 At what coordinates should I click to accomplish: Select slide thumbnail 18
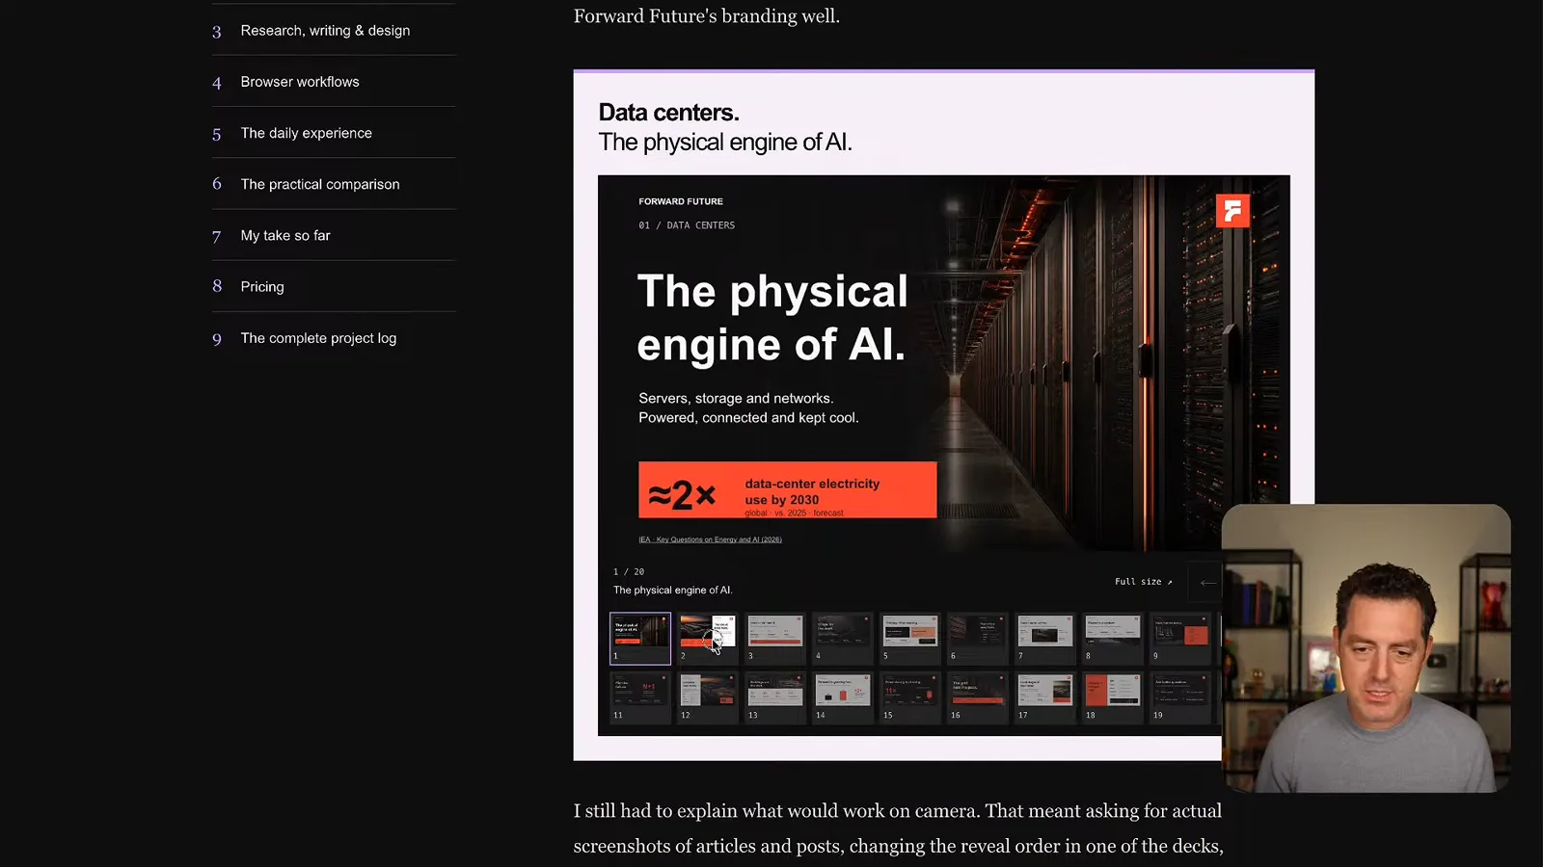coord(1113,697)
